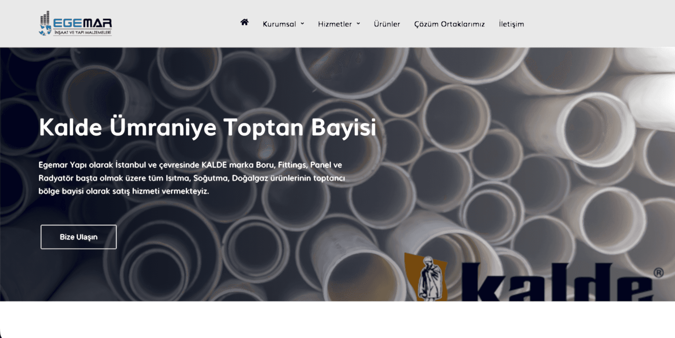Viewport: 675px width, 338px height.
Task: Open the Kurumsal menu
Action: tap(279, 24)
